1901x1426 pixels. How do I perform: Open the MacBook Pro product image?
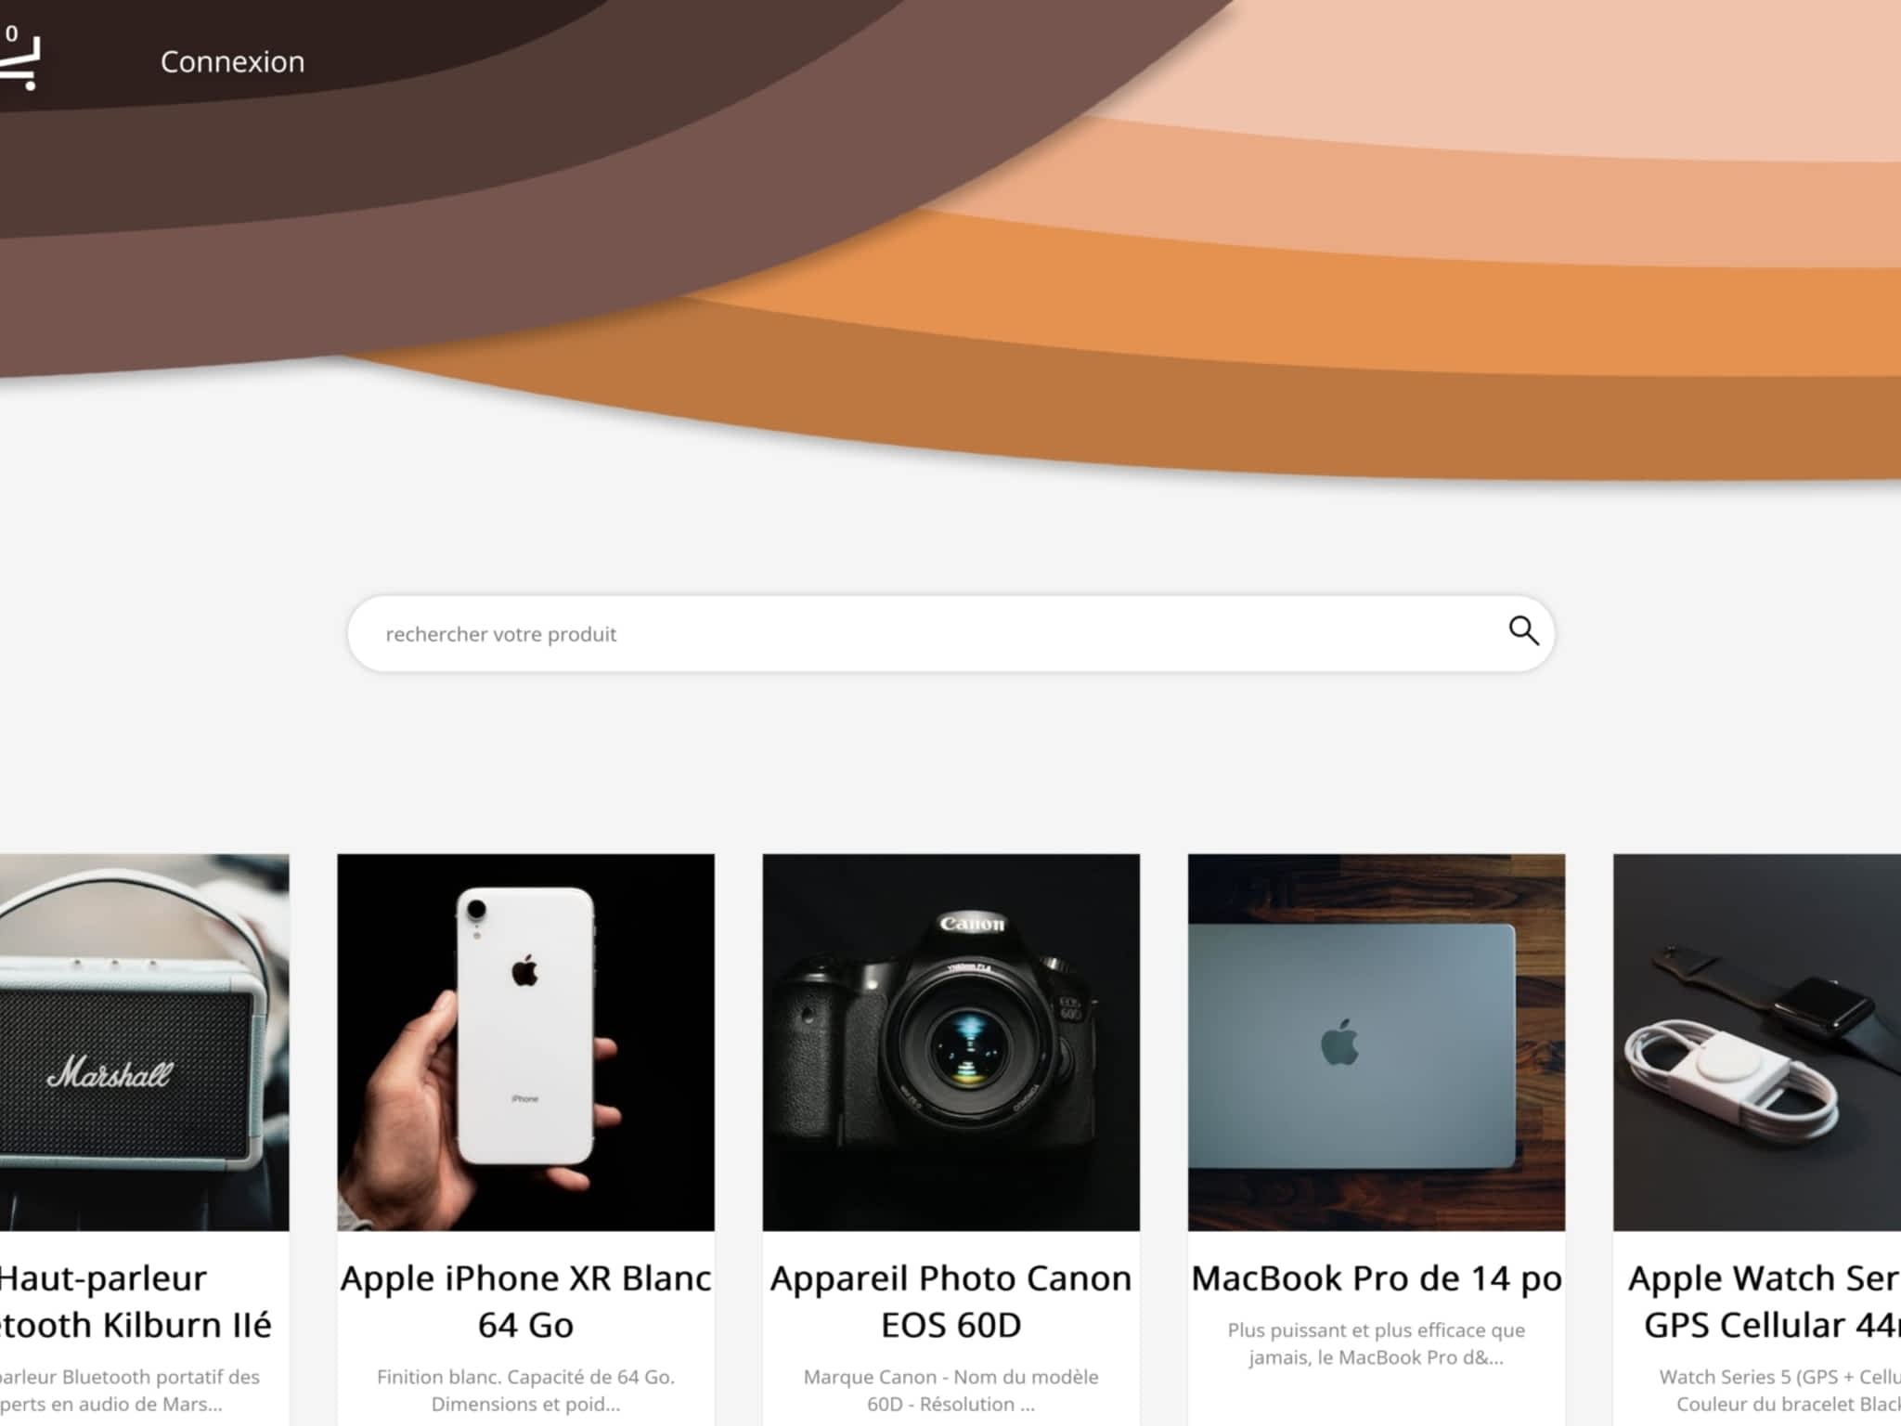[1376, 1042]
